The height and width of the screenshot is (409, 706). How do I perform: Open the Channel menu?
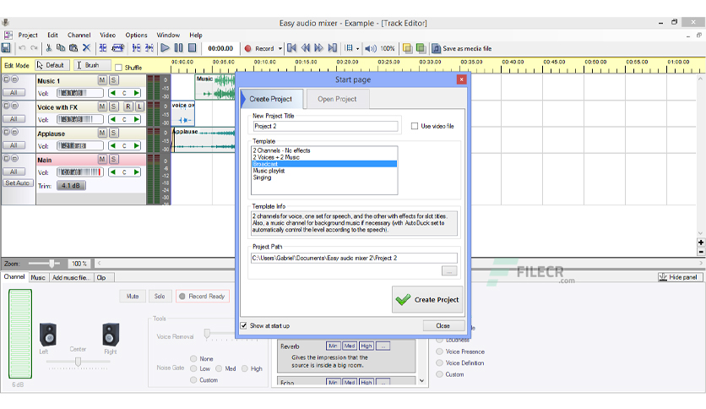click(x=79, y=35)
